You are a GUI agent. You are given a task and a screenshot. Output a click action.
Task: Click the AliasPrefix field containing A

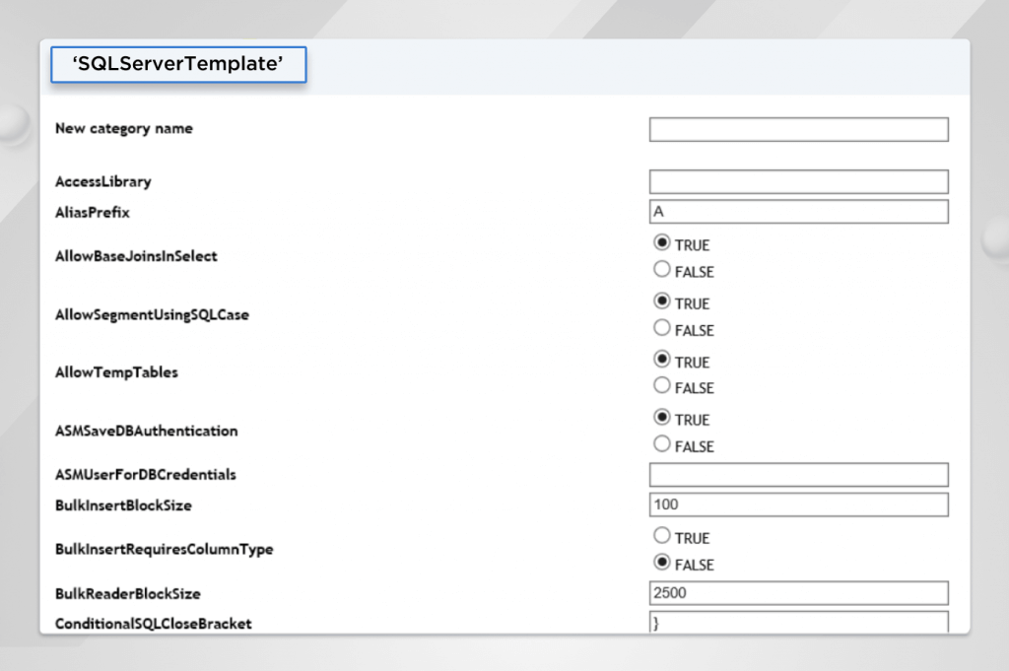tap(798, 212)
